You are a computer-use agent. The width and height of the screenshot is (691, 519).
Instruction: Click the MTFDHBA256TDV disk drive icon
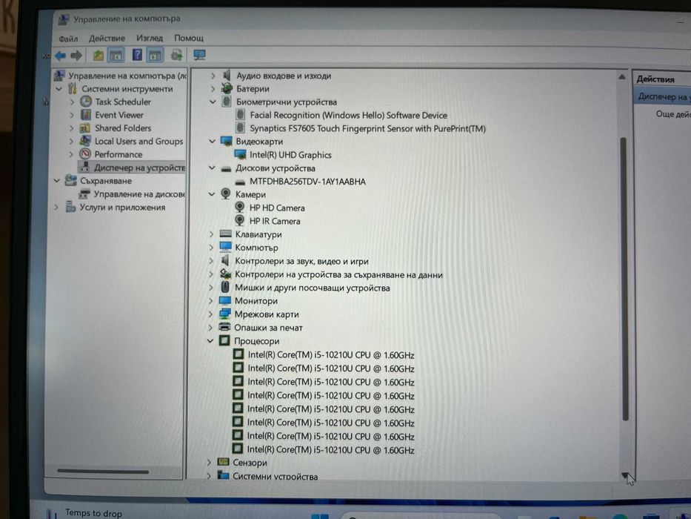240,182
